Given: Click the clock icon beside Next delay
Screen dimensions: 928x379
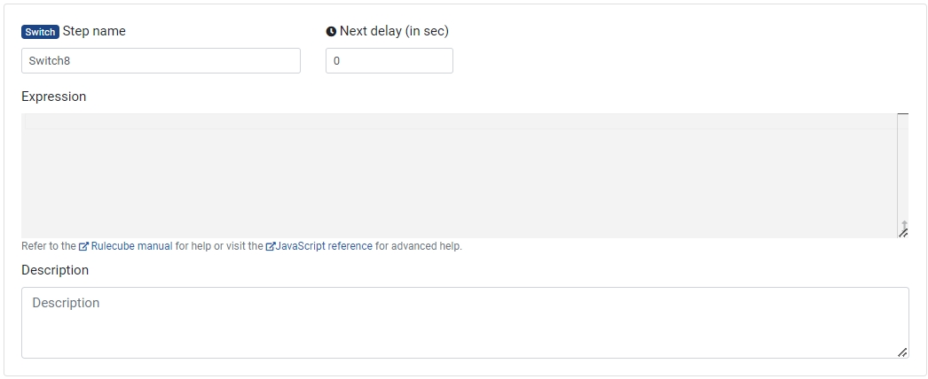Looking at the screenshot, I should click(x=331, y=32).
